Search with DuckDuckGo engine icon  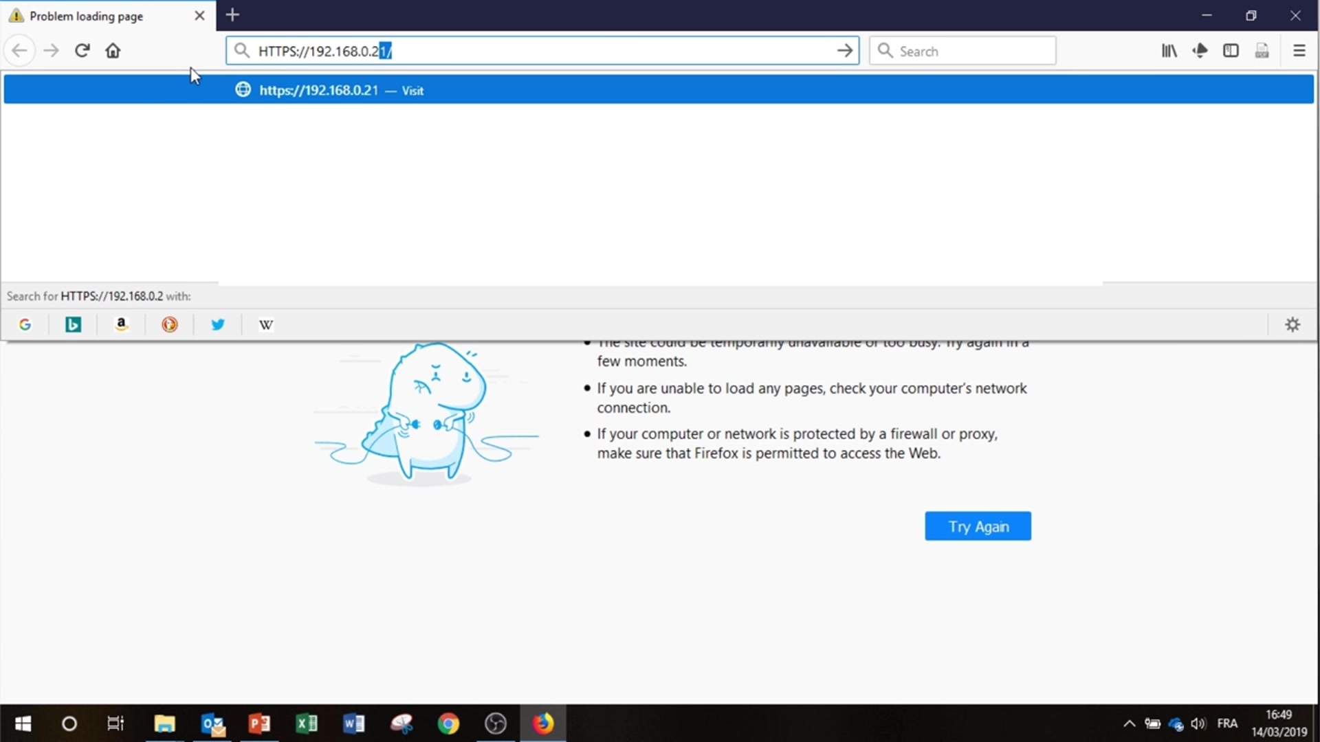pos(169,324)
